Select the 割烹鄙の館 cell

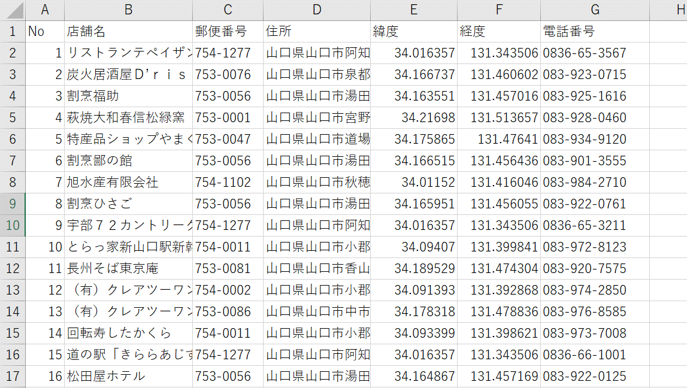point(128,160)
